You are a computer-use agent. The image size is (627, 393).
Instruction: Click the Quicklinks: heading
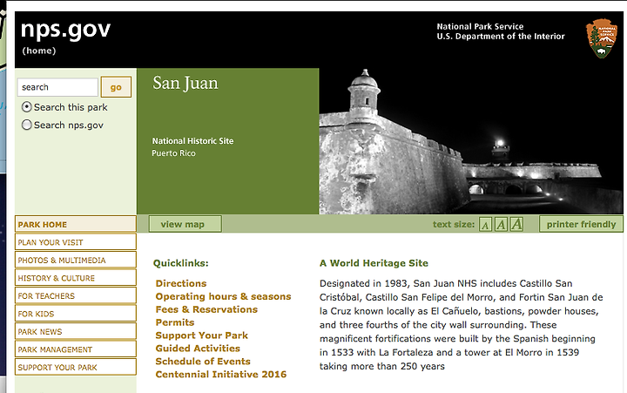click(181, 263)
